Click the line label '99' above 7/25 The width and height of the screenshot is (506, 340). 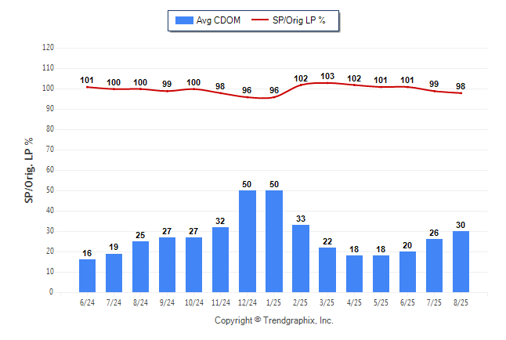tap(434, 84)
